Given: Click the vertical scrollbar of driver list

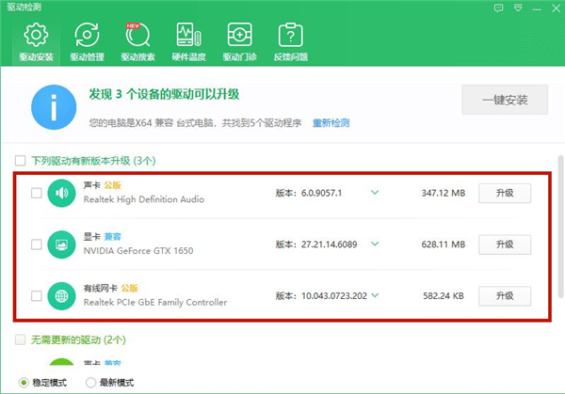Looking at the screenshot, I should (559, 235).
